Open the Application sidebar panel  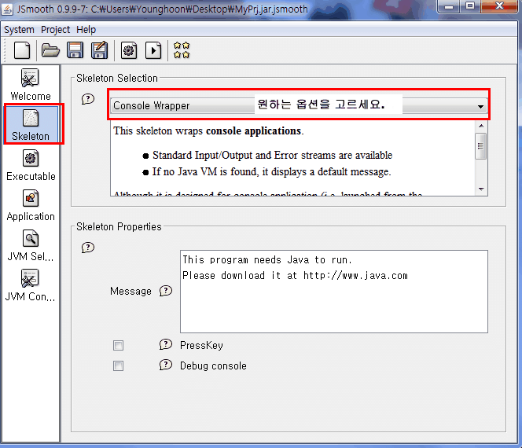[31, 205]
